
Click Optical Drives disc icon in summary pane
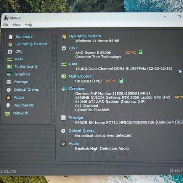tap(63, 131)
